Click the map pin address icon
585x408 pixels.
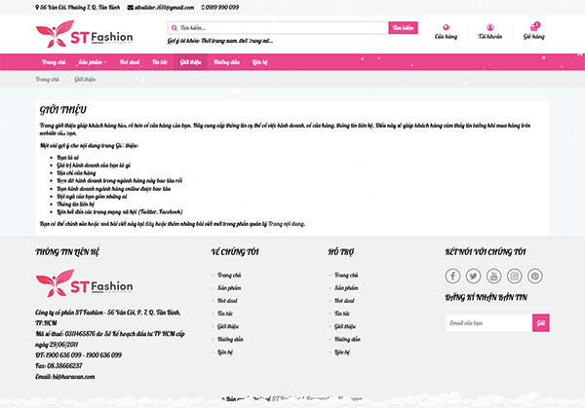37,8
